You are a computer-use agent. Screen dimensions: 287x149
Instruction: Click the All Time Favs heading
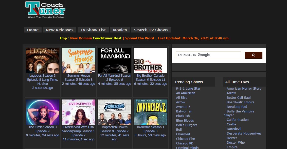click(237, 82)
